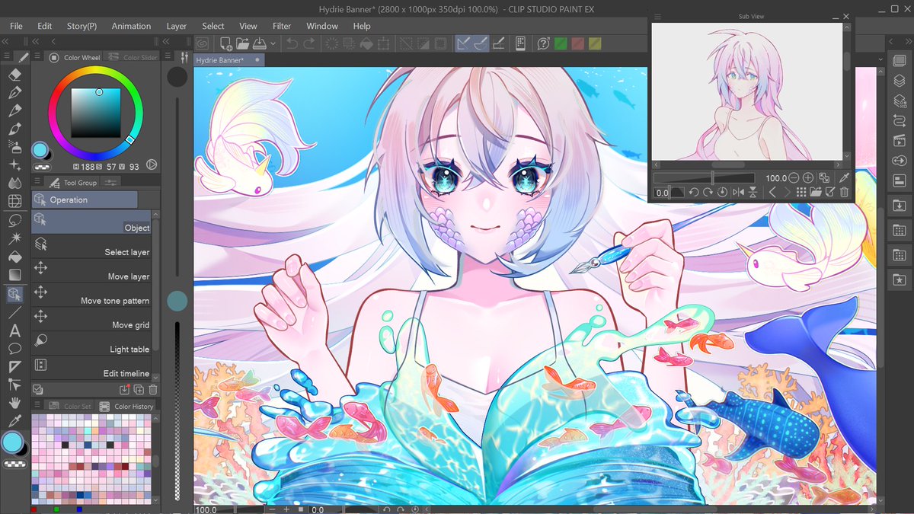Click zoom out minus icon in Sub View
The image size is (914, 514).
pos(794,178)
